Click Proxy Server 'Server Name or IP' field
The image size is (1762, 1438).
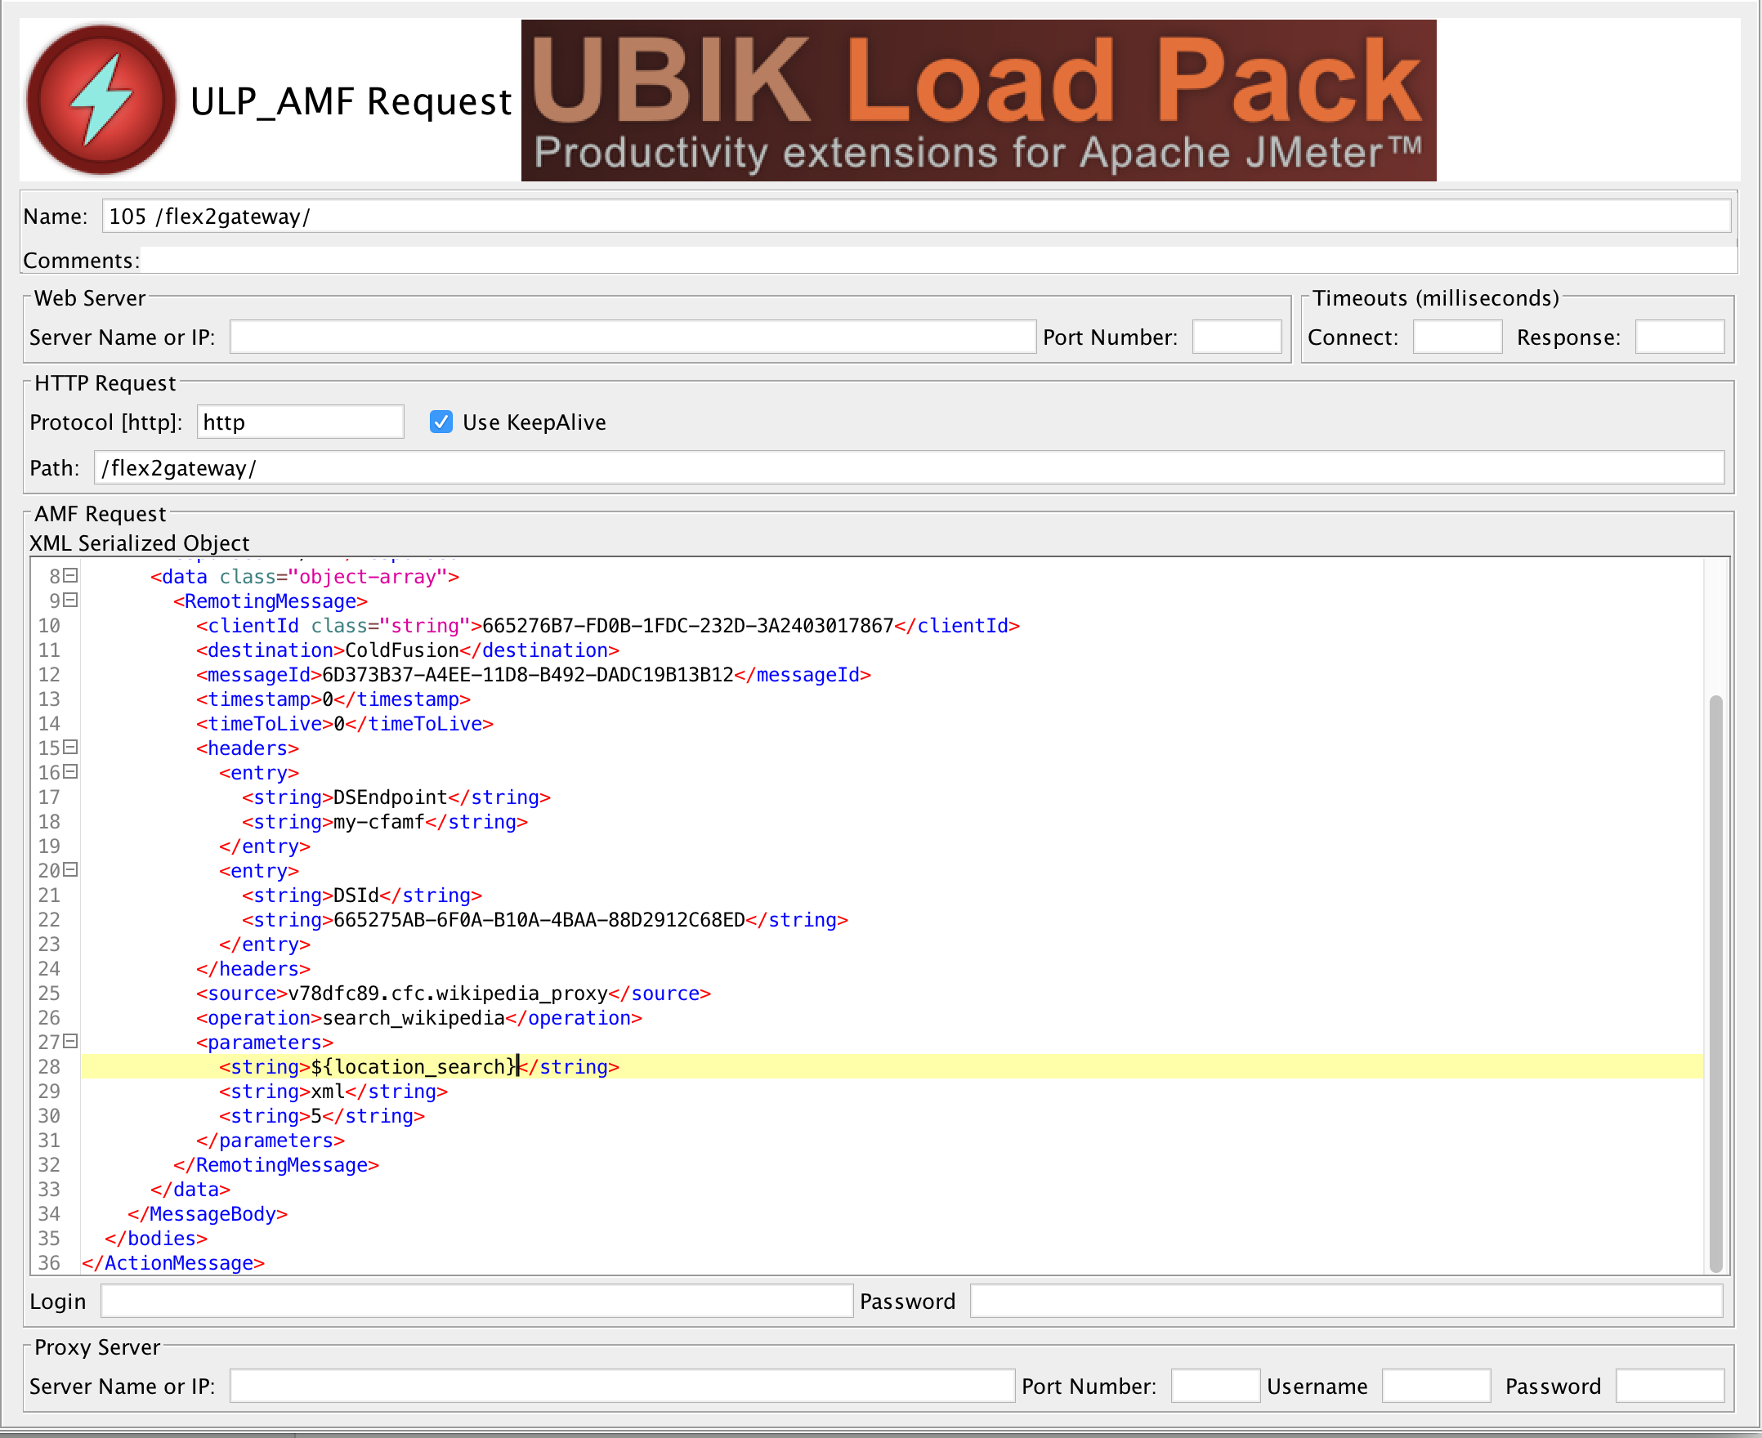(x=622, y=1387)
